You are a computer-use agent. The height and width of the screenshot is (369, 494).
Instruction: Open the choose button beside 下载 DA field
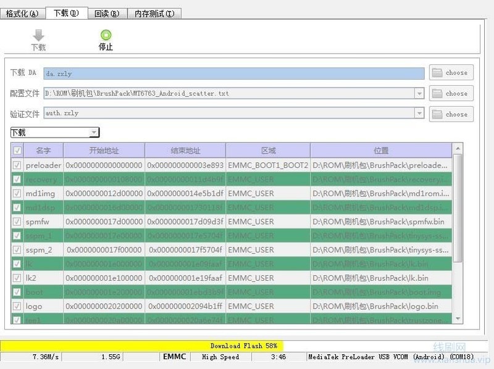click(451, 72)
